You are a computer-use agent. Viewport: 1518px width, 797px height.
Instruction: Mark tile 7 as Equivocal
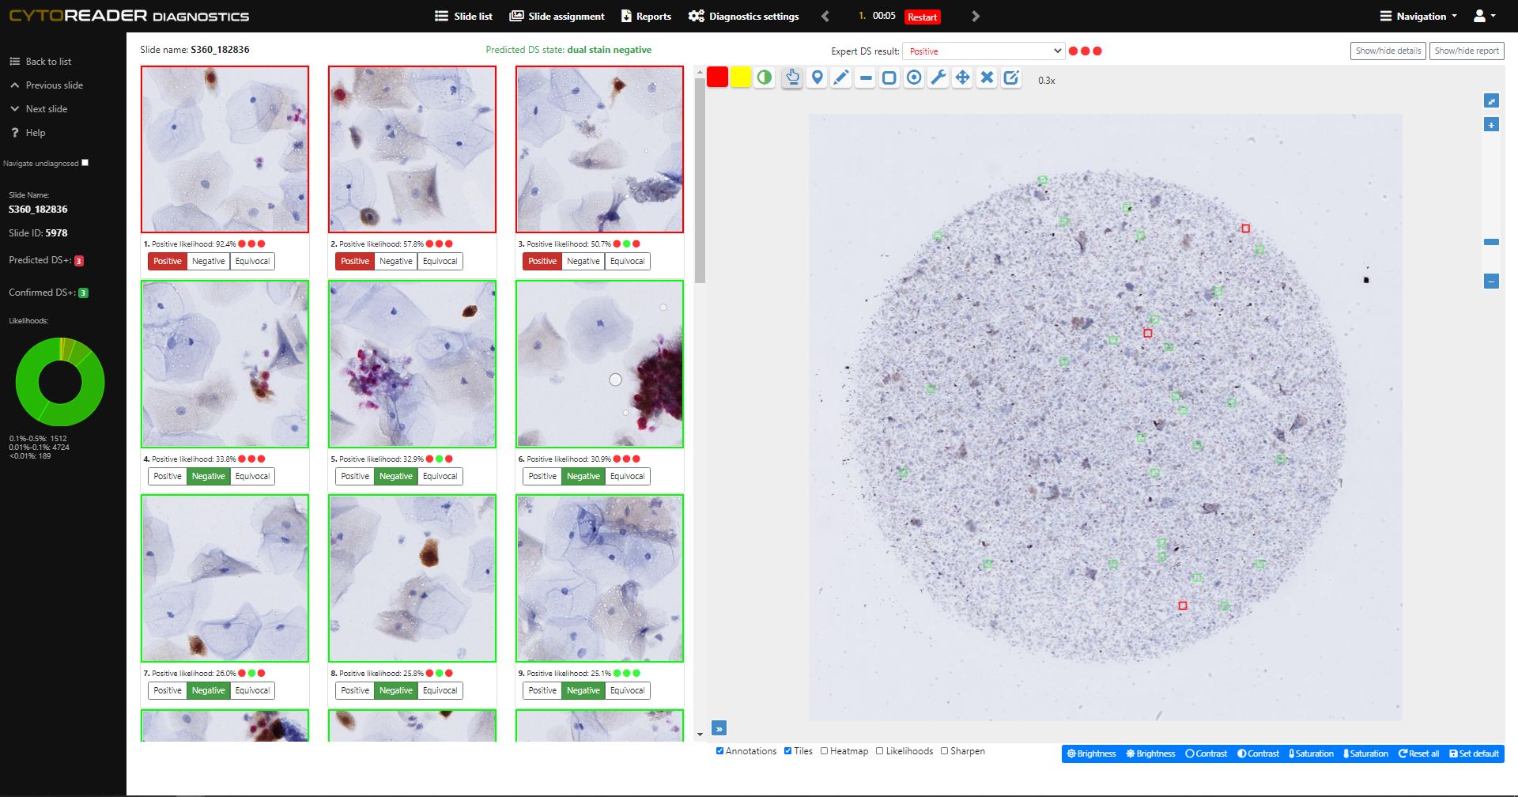(x=252, y=691)
